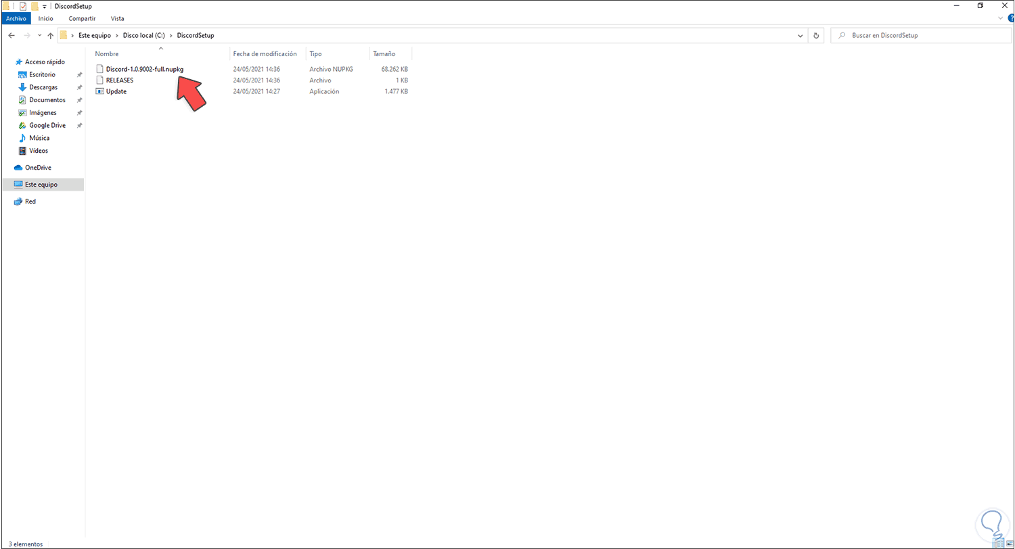Expand the address bar history dropdown
The image size is (1015, 549).
click(800, 35)
